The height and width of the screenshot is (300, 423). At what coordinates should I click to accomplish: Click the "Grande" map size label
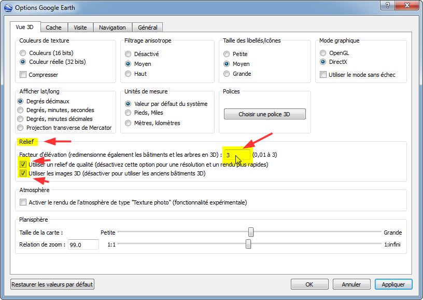[393, 233]
